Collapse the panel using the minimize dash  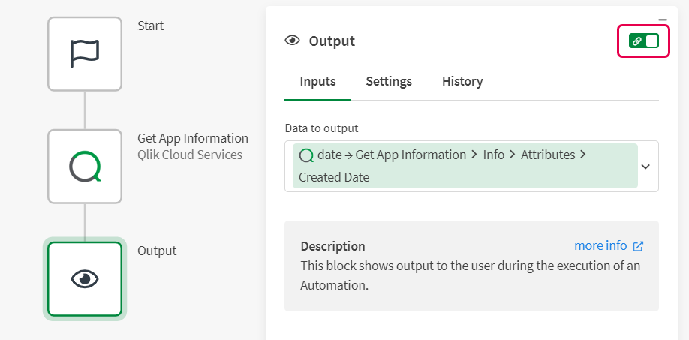[x=663, y=20]
